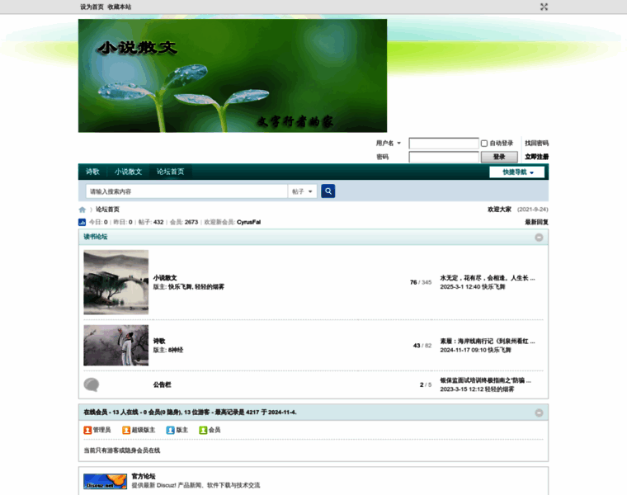Click 收藏本站 in the top bar
The width and height of the screenshot is (627, 495).
pyautogui.click(x=119, y=7)
